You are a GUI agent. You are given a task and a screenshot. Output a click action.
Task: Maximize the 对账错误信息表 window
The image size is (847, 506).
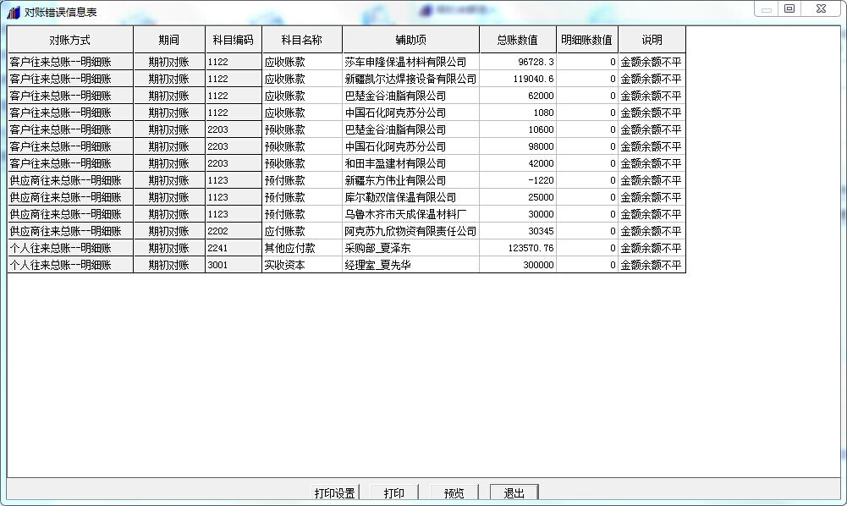click(789, 8)
